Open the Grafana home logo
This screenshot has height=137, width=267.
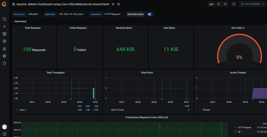(4, 4)
